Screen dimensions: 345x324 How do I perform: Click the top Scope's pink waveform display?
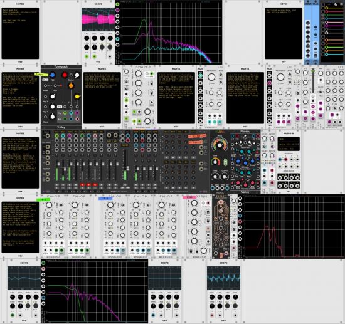pos(98,19)
